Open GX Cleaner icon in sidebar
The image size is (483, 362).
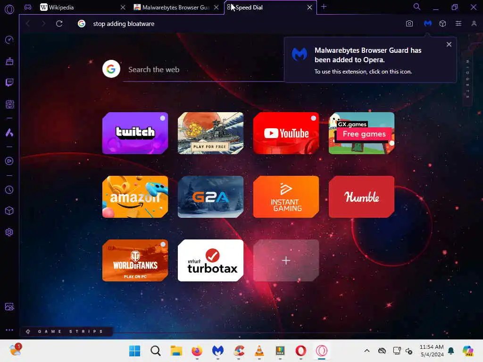click(x=9, y=61)
